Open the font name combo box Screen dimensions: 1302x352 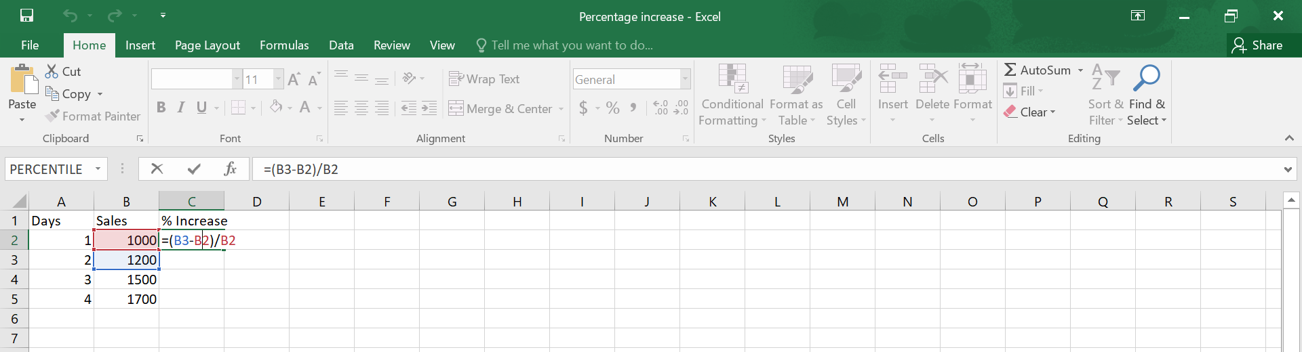pos(197,79)
